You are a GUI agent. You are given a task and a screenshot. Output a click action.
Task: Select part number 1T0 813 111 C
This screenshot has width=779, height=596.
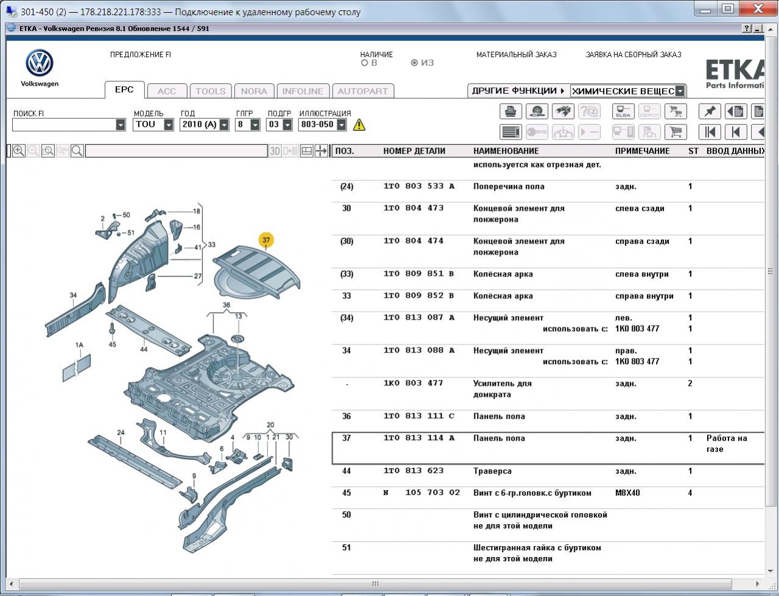pos(419,416)
